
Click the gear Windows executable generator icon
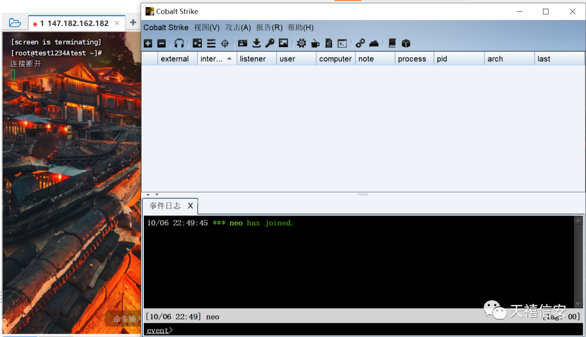[301, 43]
